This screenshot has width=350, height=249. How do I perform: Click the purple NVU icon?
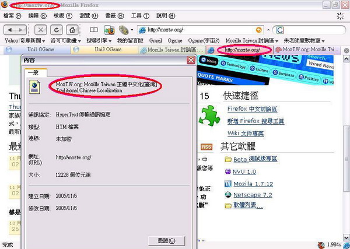[x=228, y=171]
